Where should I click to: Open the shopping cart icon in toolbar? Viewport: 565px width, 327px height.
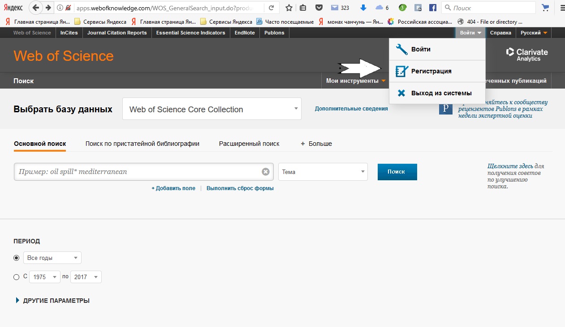545,8
